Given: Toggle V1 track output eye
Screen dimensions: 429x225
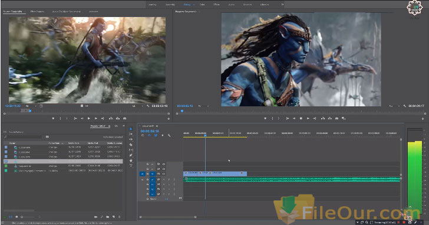Looking at the screenshot, I should [x=164, y=174].
